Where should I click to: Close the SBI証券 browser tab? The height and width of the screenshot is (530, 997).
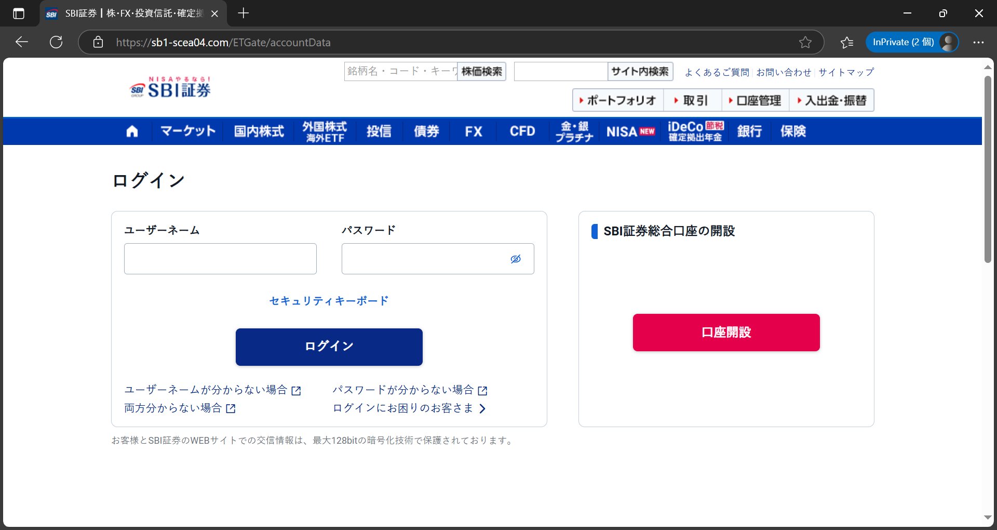coord(214,14)
